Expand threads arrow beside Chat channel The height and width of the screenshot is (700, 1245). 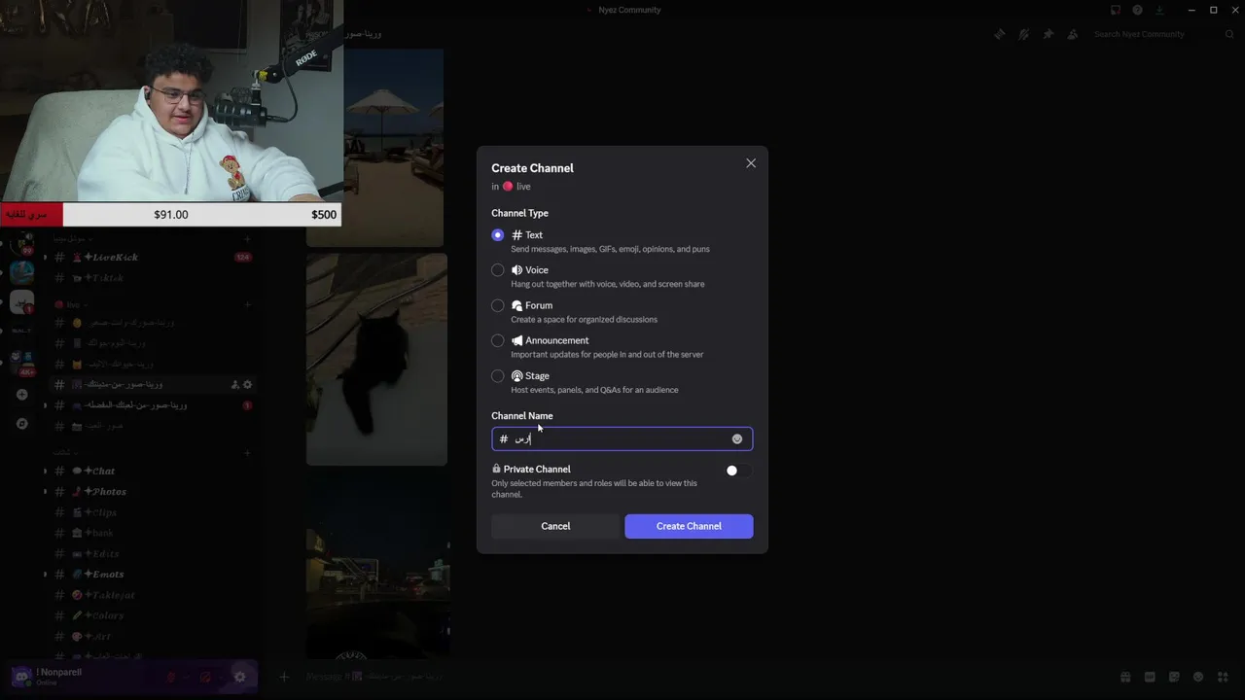point(45,471)
